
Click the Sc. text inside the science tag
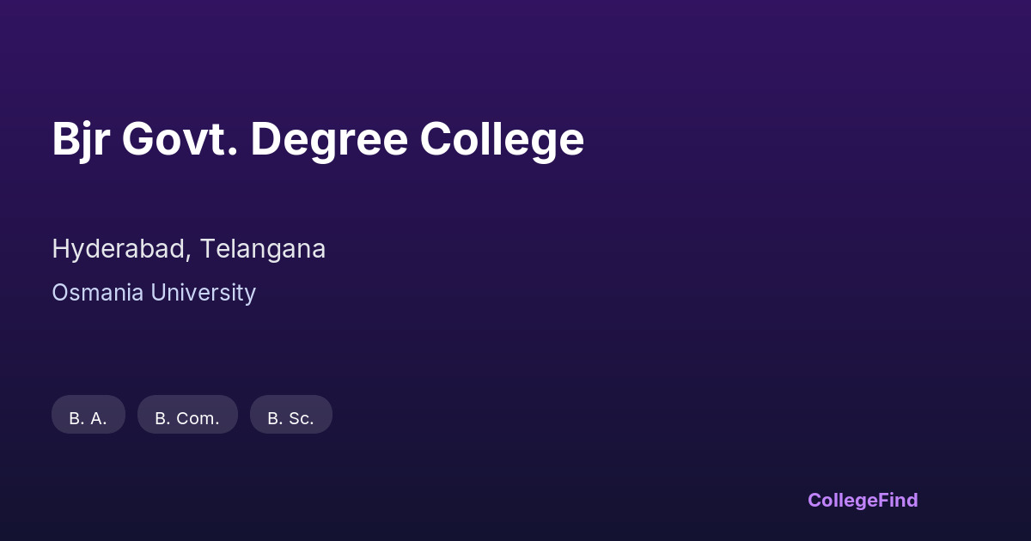click(301, 419)
